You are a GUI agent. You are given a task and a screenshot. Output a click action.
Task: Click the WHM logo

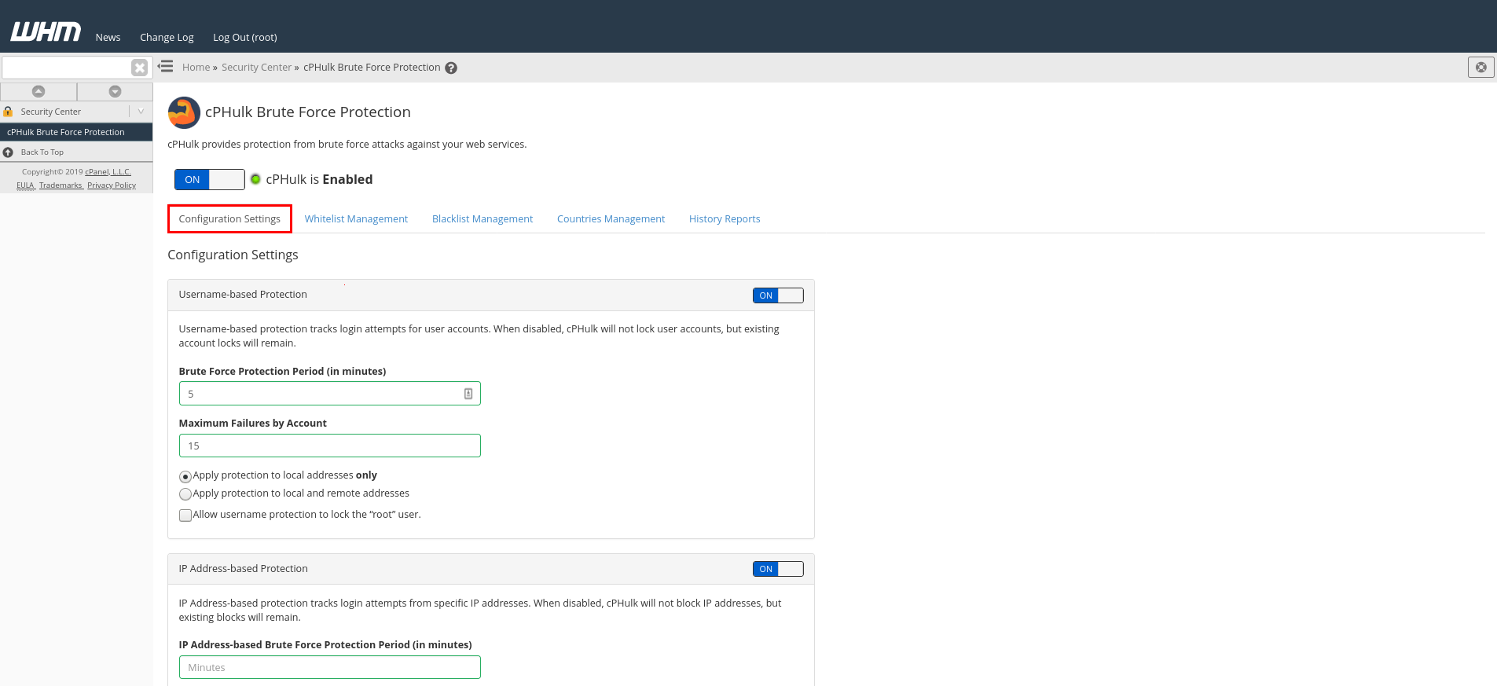coord(46,31)
